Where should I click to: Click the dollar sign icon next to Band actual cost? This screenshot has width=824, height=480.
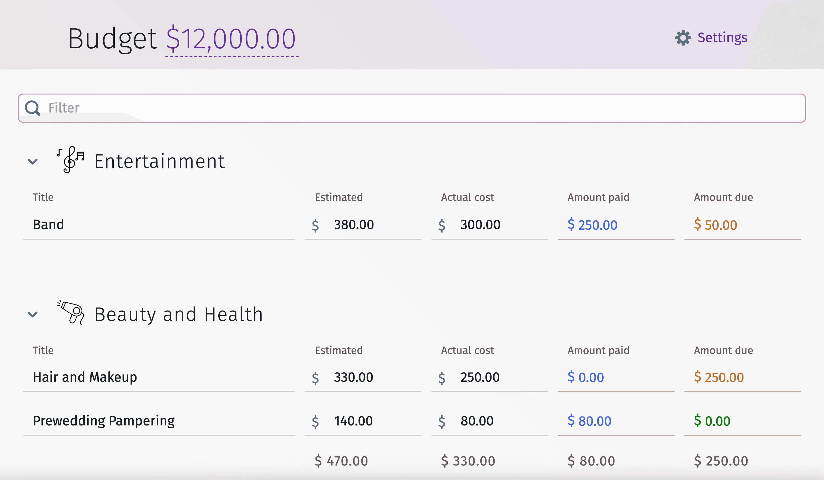click(x=444, y=224)
